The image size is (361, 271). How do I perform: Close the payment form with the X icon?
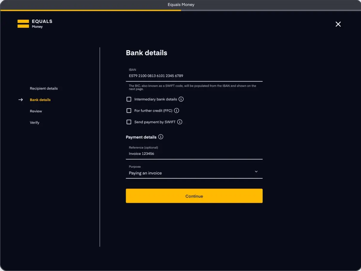[x=338, y=24]
